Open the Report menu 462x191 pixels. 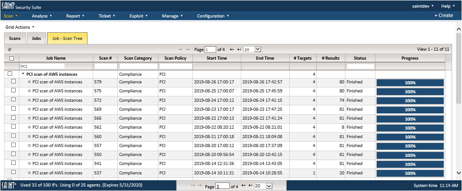click(x=75, y=16)
